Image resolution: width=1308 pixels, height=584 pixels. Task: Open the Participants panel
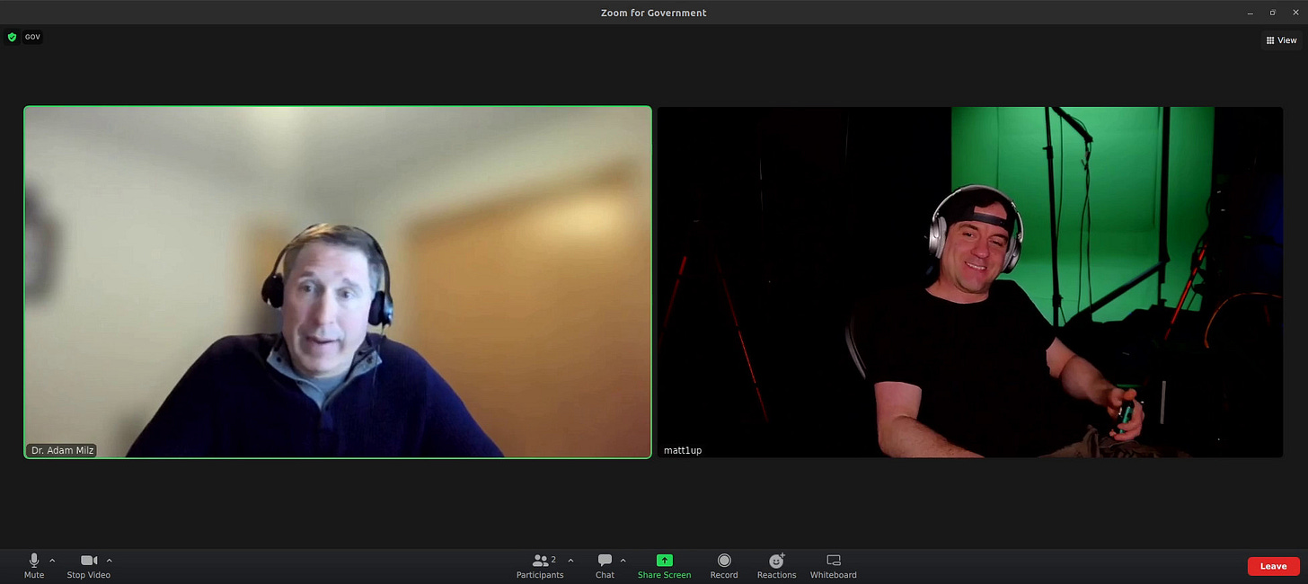click(x=540, y=566)
